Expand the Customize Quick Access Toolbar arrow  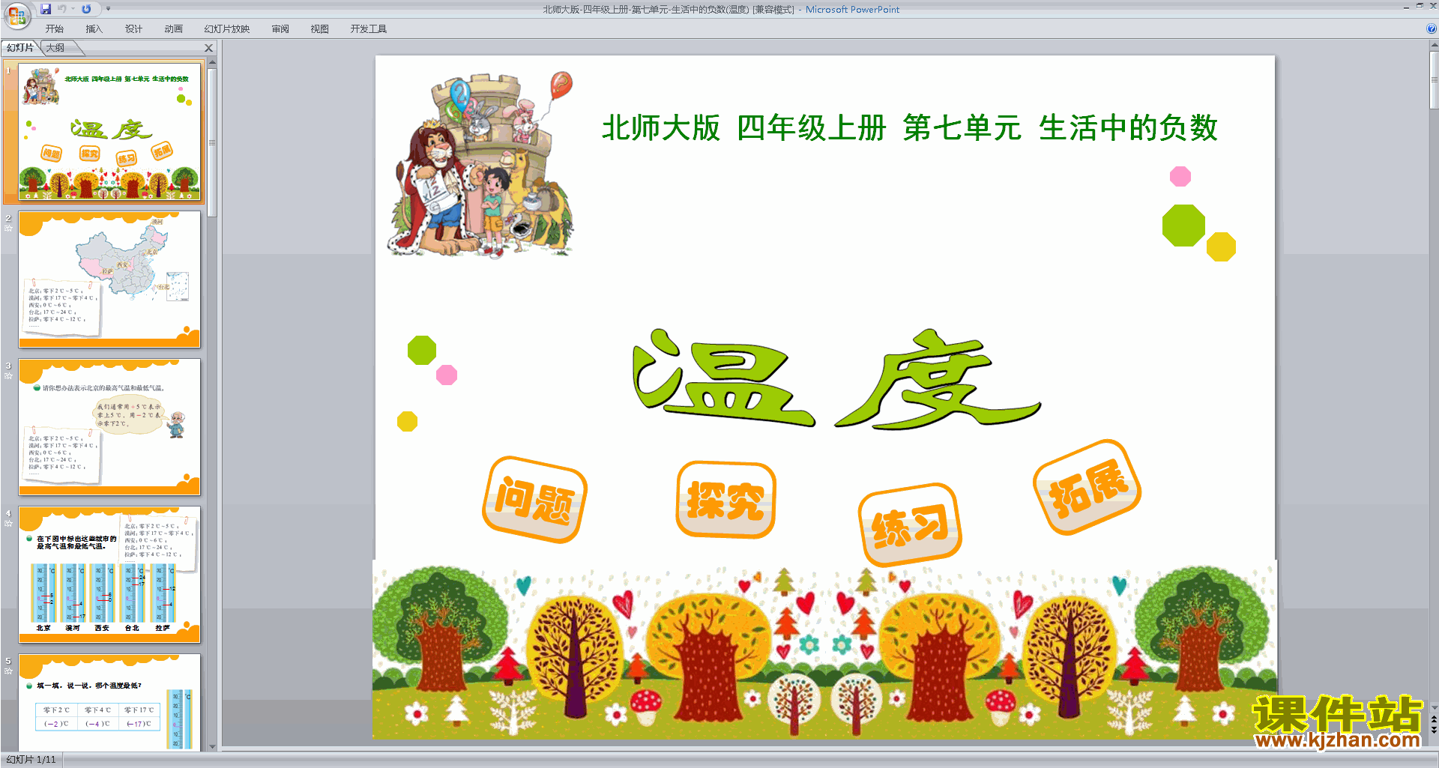(108, 9)
